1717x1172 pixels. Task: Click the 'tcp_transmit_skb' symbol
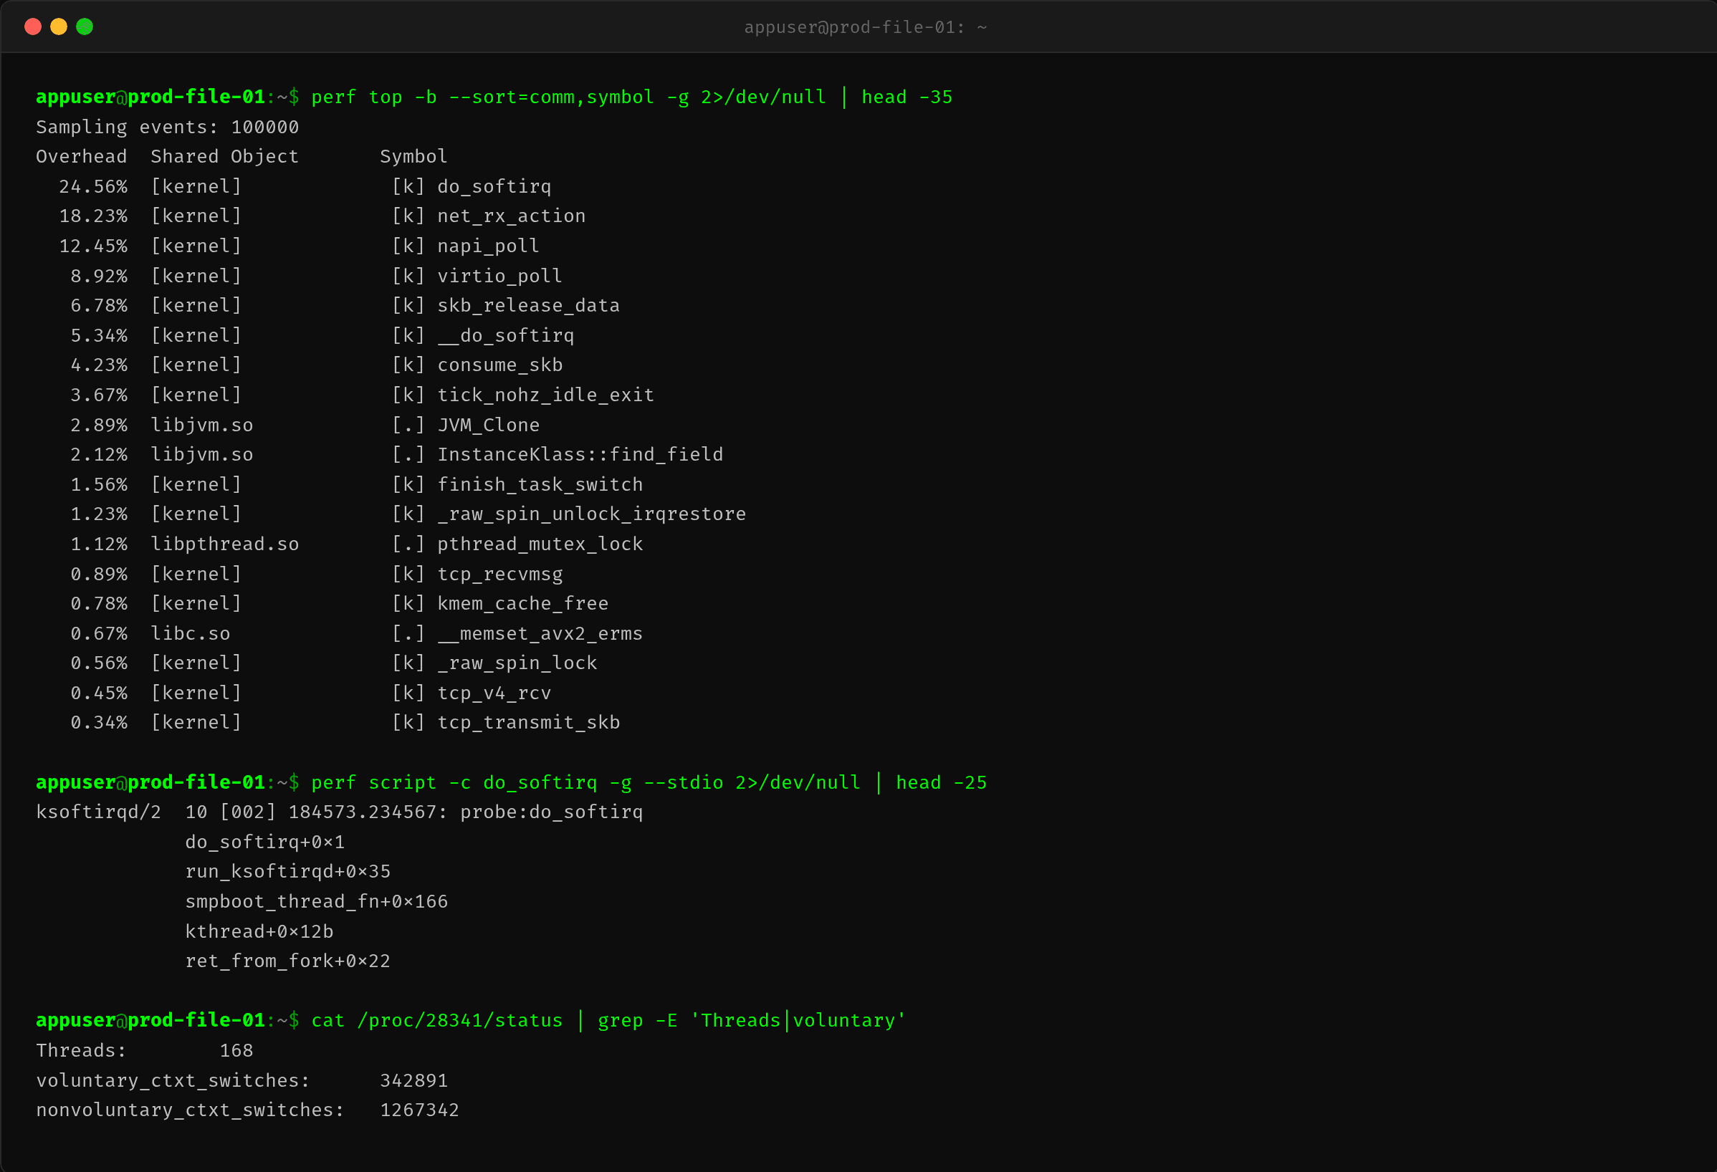coord(528,722)
